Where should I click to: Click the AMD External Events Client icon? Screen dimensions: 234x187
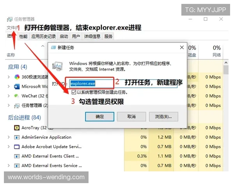(17, 156)
